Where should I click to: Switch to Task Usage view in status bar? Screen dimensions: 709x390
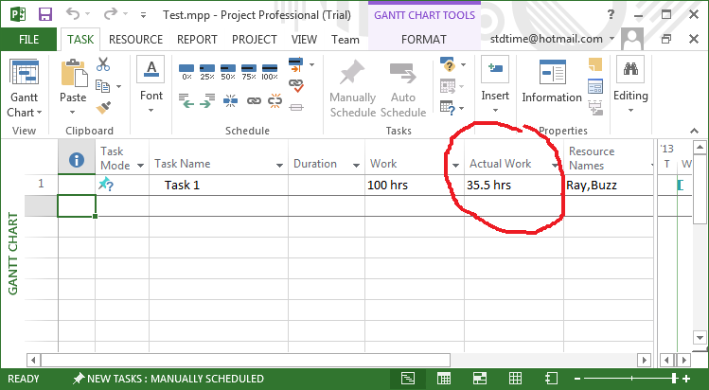(x=444, y=379)
